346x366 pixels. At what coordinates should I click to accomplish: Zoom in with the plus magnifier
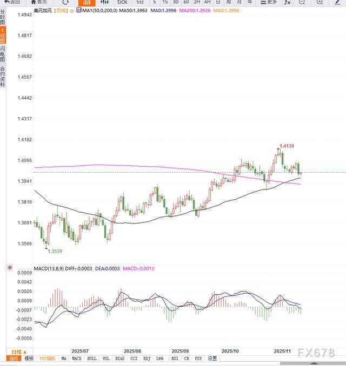(320, 2)
